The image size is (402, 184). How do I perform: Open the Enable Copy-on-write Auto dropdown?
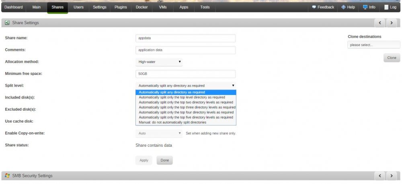click(159, 133)
